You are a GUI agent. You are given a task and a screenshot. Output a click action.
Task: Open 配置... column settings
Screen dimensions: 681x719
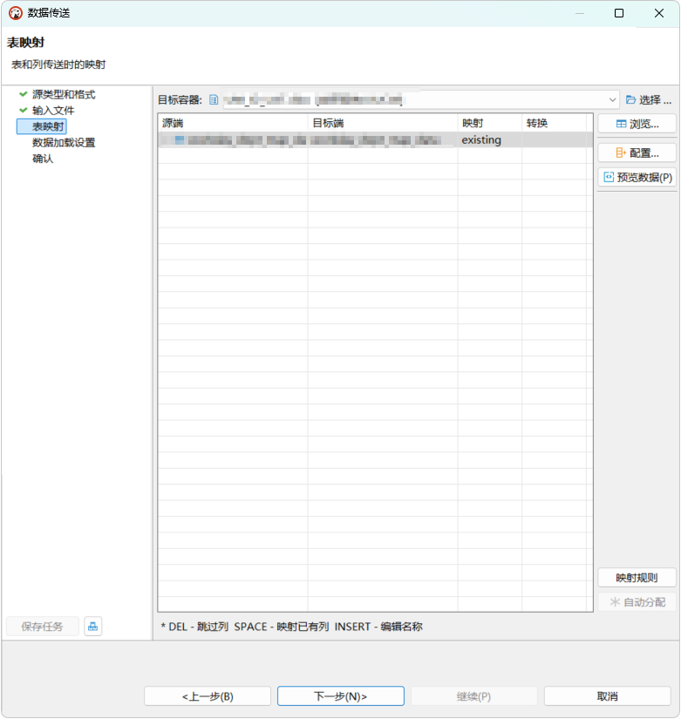coord(637,153)
